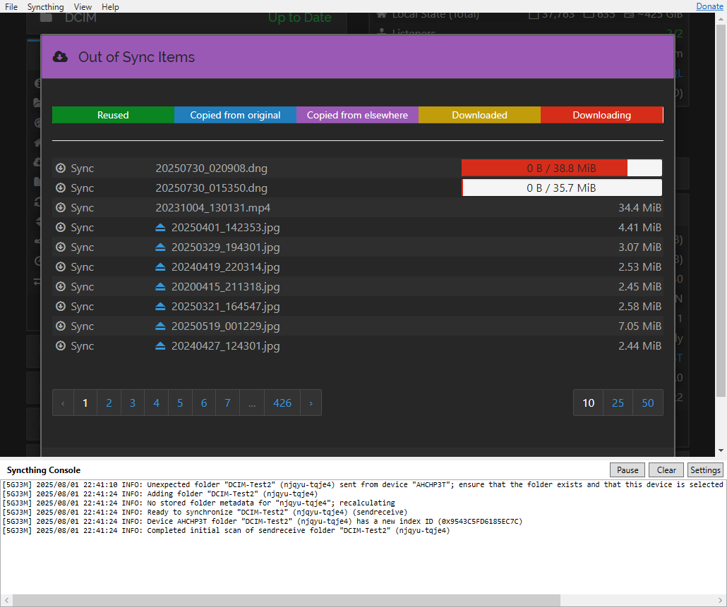Open the console Settings
727x607 pixels.
(x=705, y=470)
